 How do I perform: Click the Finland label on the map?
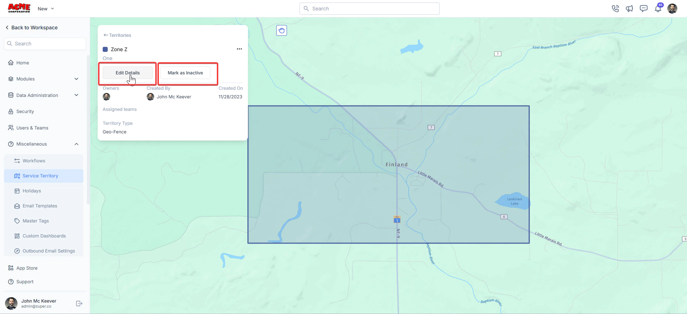tap(397, 165)
